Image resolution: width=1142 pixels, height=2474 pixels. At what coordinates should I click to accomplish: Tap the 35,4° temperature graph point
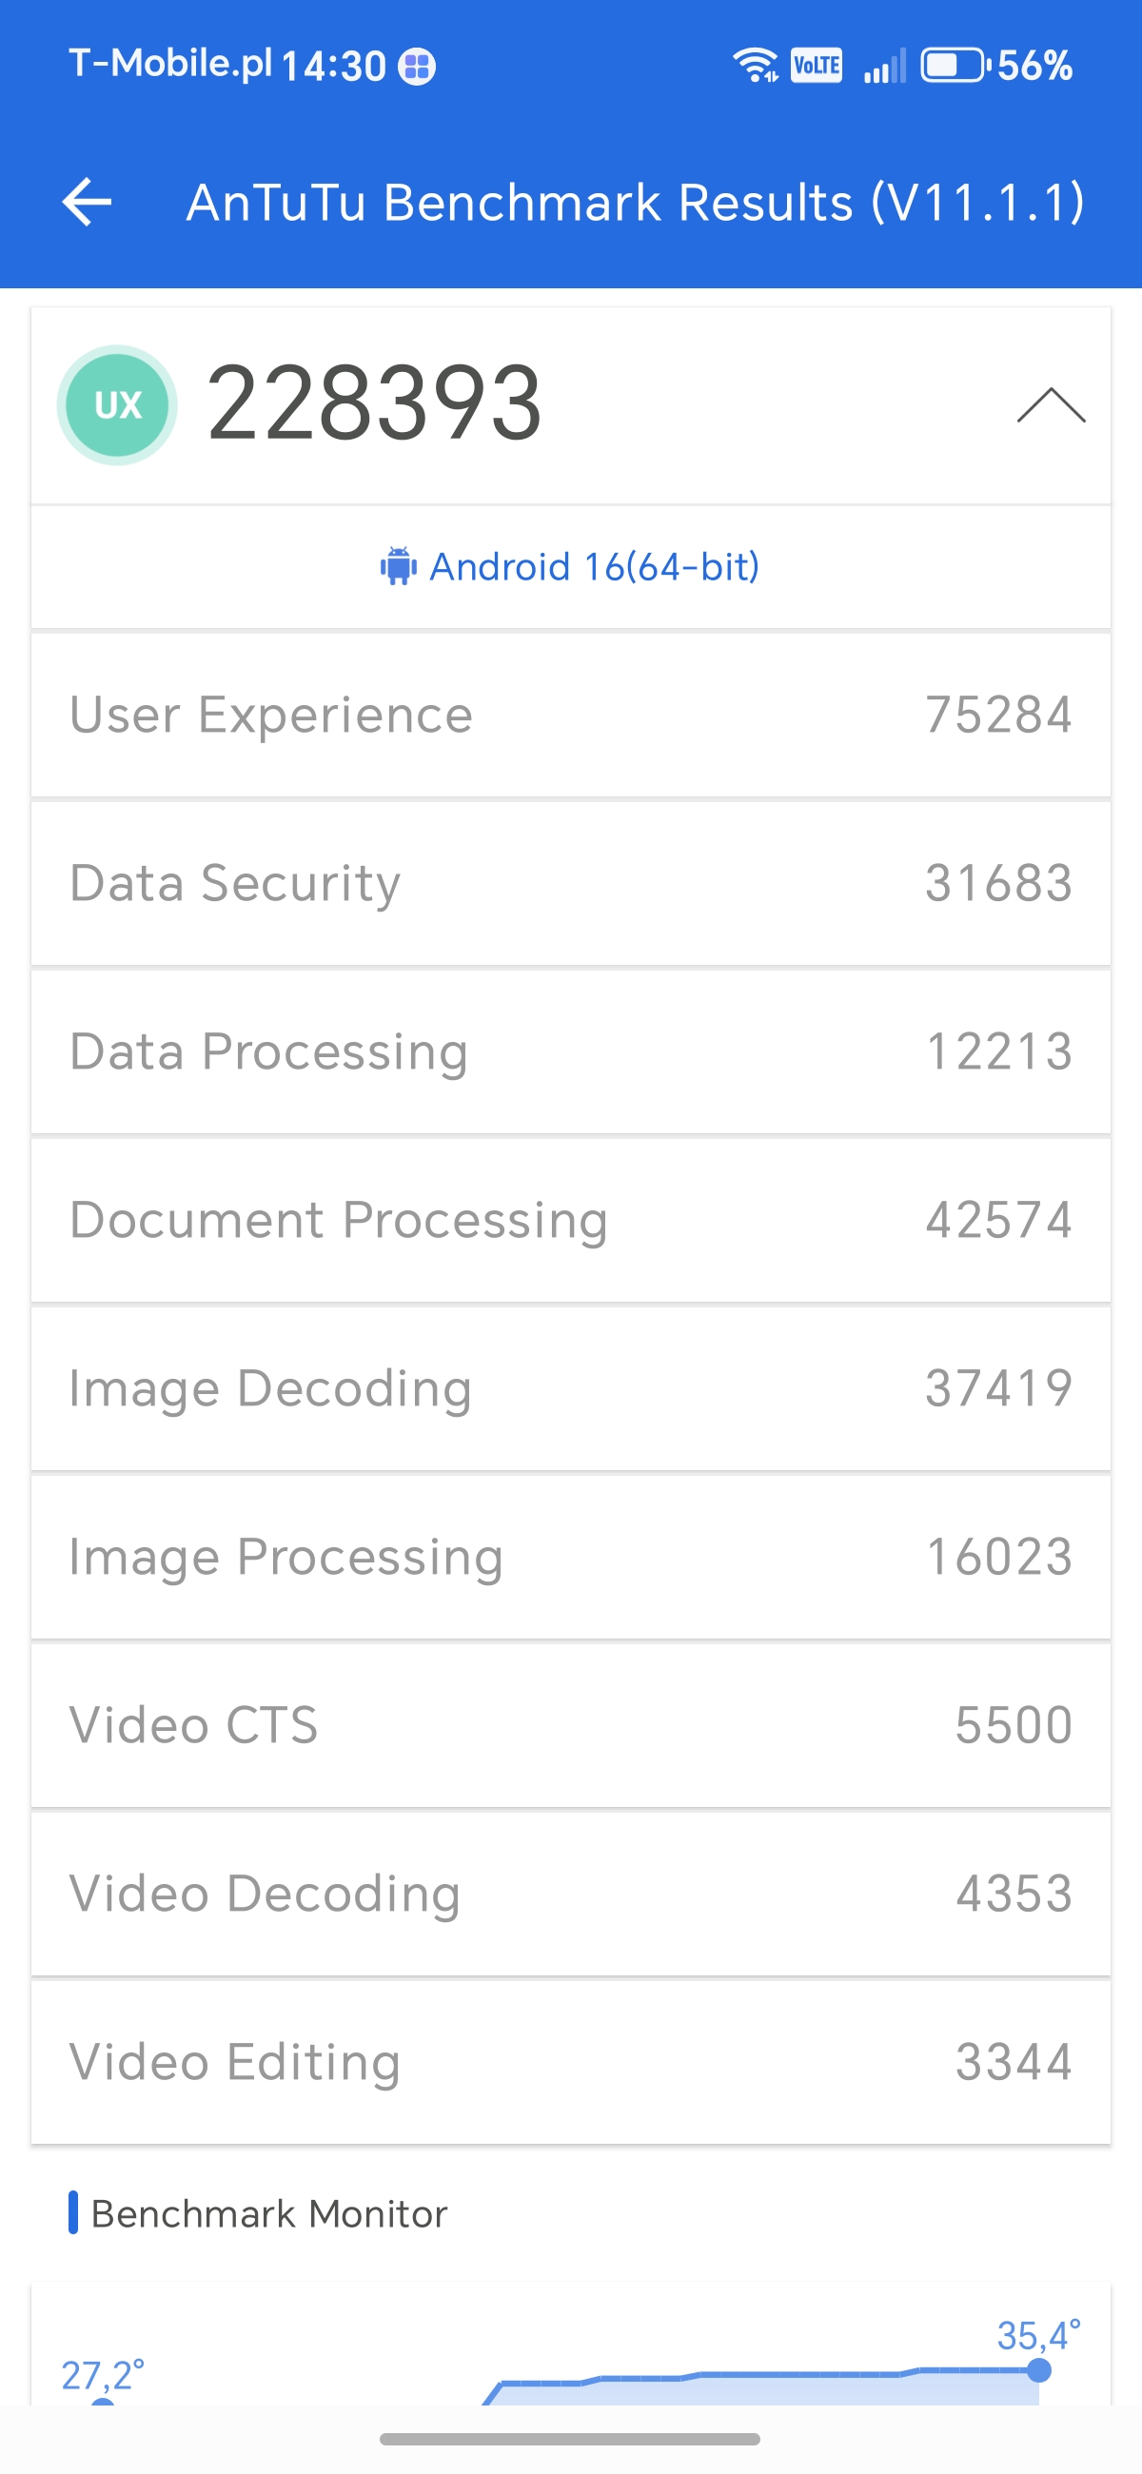1038,2369
